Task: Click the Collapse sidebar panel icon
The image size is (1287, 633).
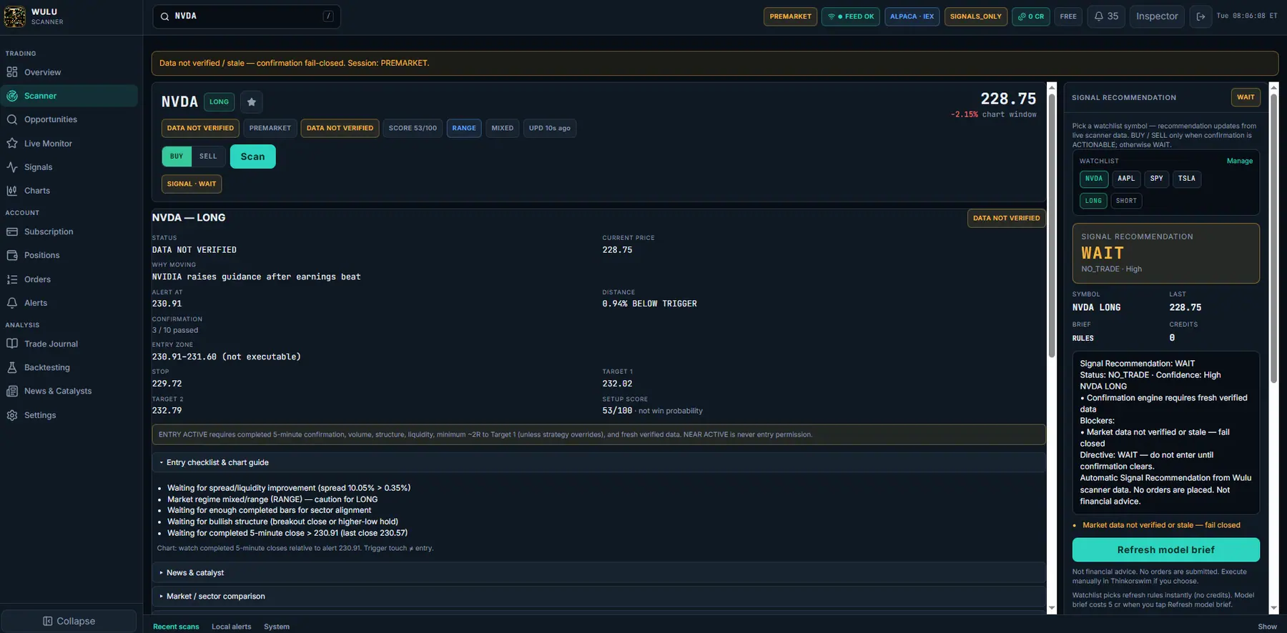Action: [48, 622]
